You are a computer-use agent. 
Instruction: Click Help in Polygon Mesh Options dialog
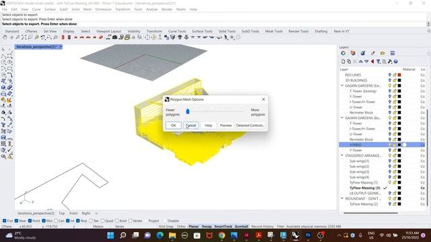(208, 126)
